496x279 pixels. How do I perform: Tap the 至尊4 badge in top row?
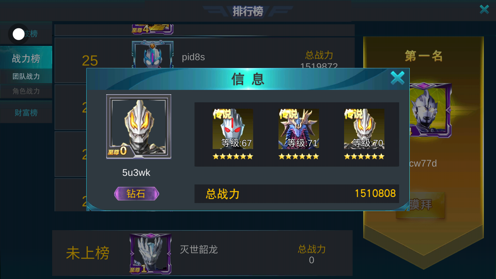(x=152, y=29)
